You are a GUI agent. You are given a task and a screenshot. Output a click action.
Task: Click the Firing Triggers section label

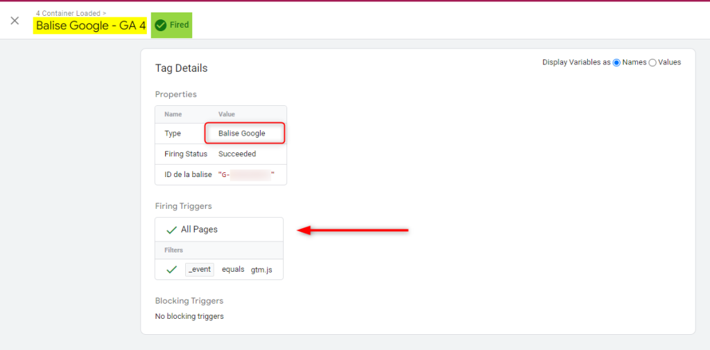point(183,206)
